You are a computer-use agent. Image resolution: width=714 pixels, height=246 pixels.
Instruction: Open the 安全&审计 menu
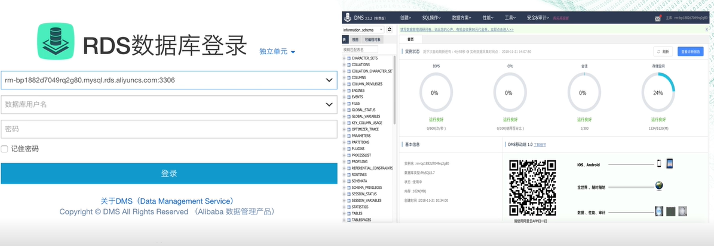(x=538, y=18)
